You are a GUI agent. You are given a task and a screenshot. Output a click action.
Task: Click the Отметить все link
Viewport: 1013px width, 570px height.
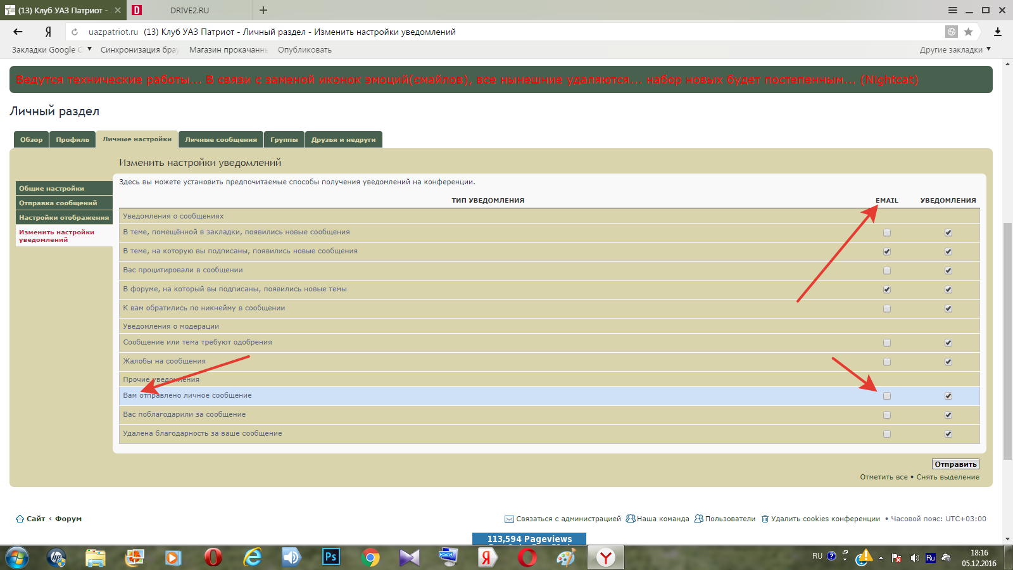coord(883,477)
